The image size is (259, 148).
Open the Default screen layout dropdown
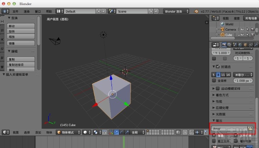(x=60, y=11)
